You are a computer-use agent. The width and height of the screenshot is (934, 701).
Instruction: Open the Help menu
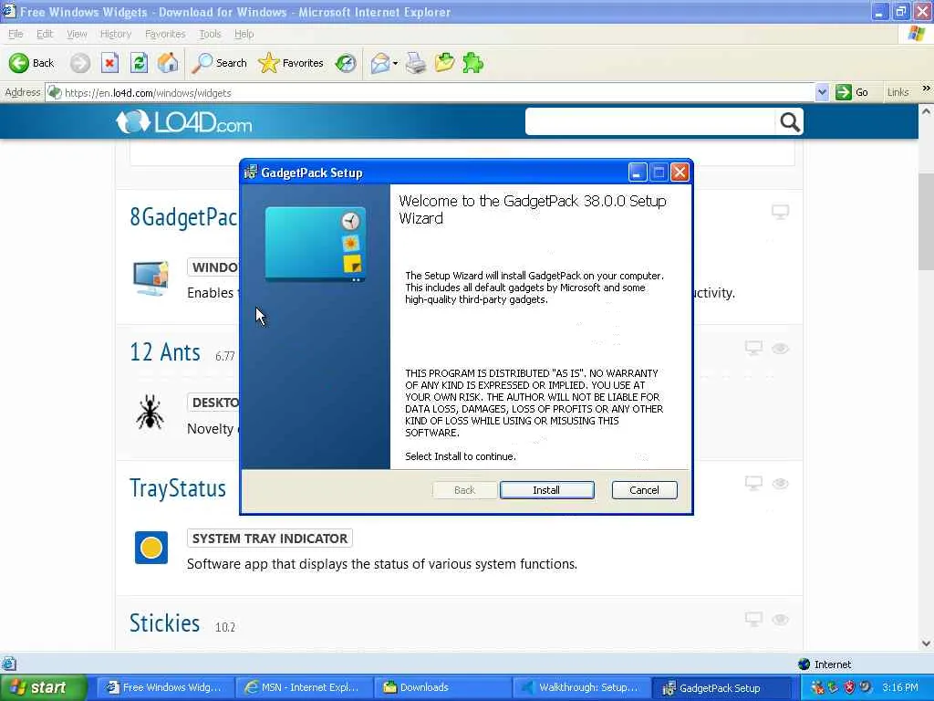244,34
